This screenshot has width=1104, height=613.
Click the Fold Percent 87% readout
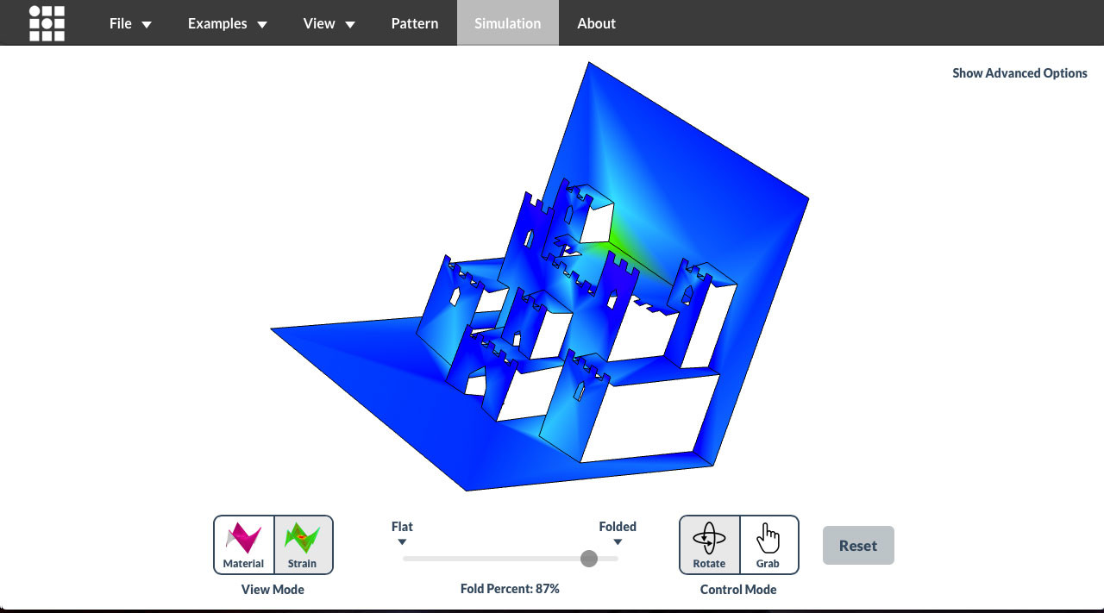510,589
